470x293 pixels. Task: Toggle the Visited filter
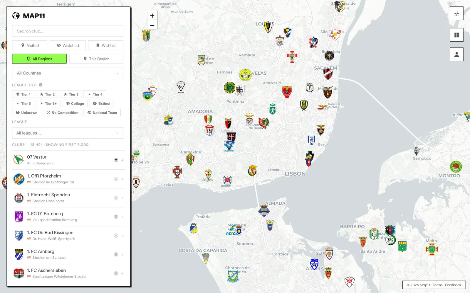[30, 45]
